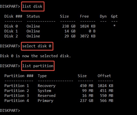Click the Disk 2 row entry
137x115 pixels.
(50, 36)
